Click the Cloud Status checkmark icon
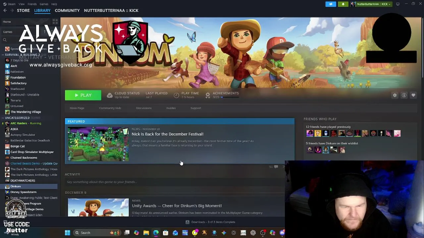The height and width of the screenshot is (238, 424). [110, 95]
